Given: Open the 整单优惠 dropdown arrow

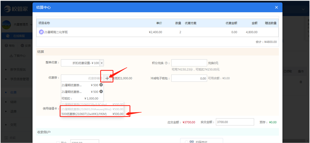Looking at the screenshot, I should (x=101, y=63).
